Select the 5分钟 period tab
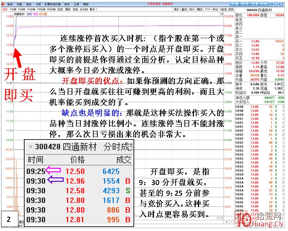This screenshot has width=288, height=231. click(x=22, y=9)
